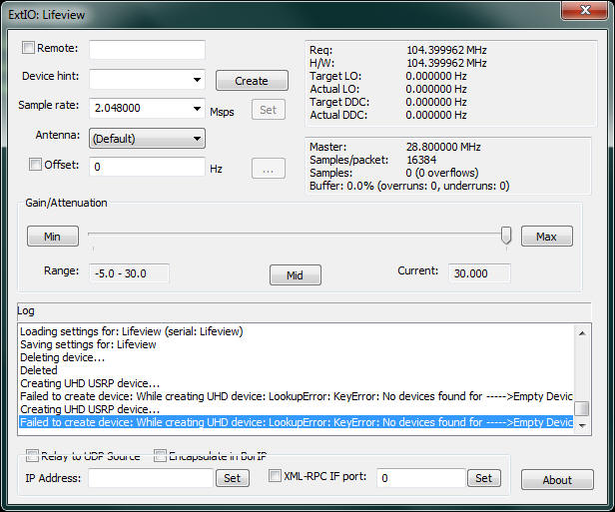Image resolution: width=615 pixels, height=512 pixels.
Task: Click Set button next to XML-RPC port
Action: (484, 478)
